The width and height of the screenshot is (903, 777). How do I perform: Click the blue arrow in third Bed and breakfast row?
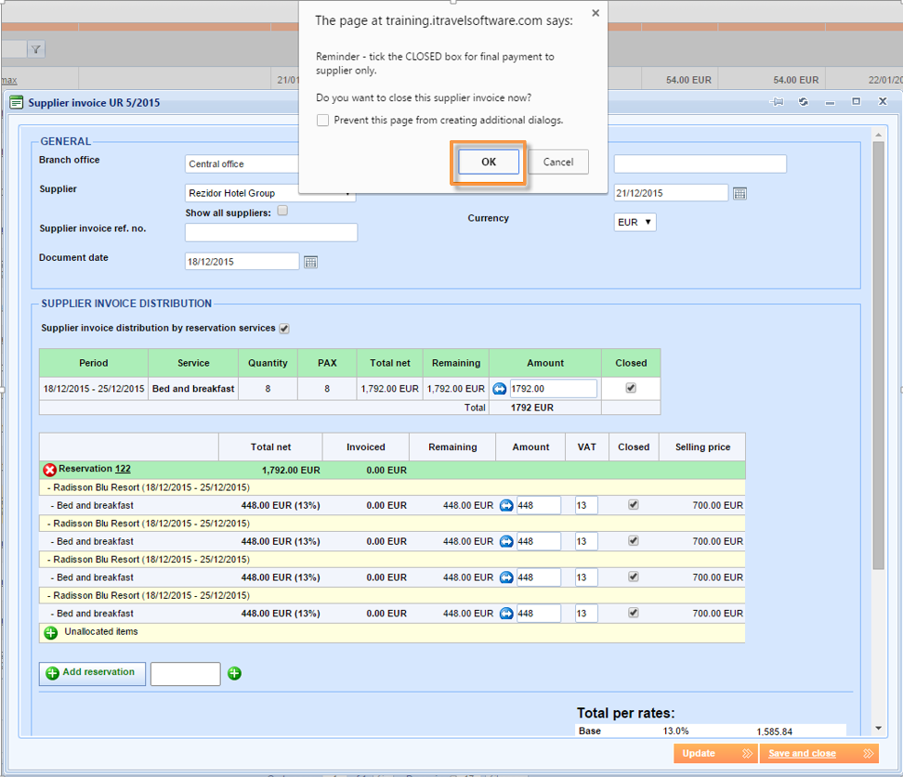[506, 577]
